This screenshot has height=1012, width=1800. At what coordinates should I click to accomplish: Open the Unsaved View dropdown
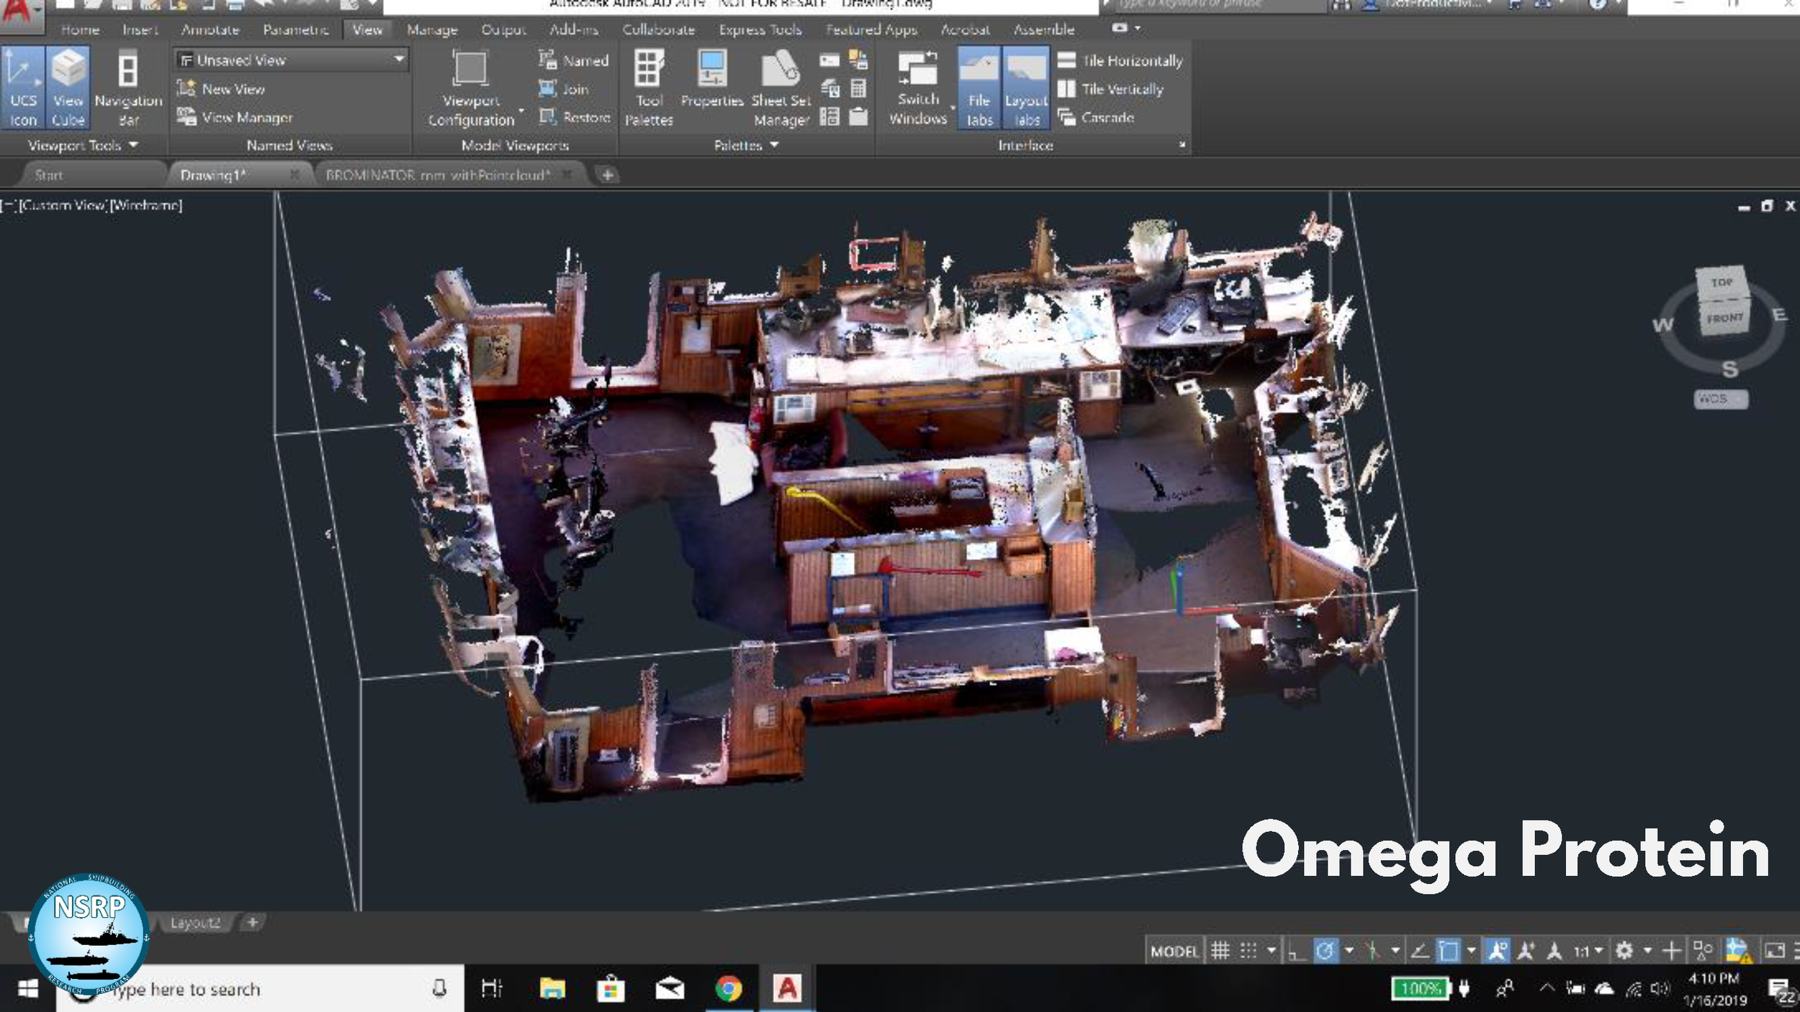[x=292, y=60]
